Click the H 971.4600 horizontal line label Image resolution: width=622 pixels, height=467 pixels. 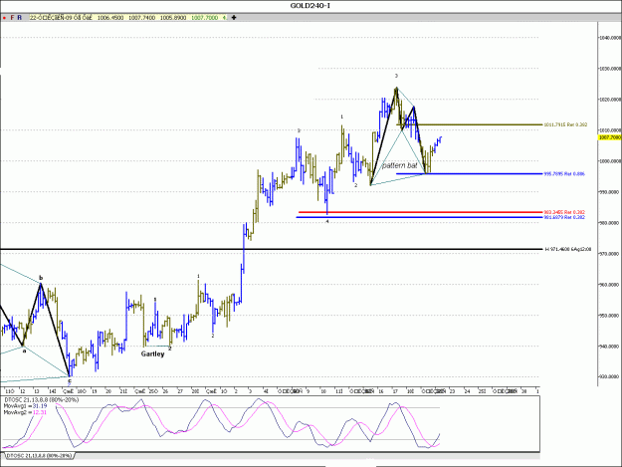[x=568, y=249]
